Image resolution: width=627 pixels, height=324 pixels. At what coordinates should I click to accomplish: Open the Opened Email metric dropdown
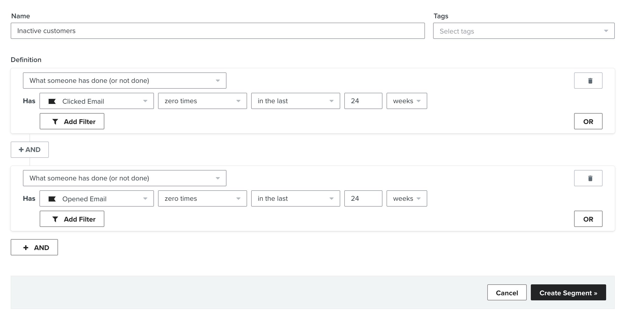click(x=96, y=198)
